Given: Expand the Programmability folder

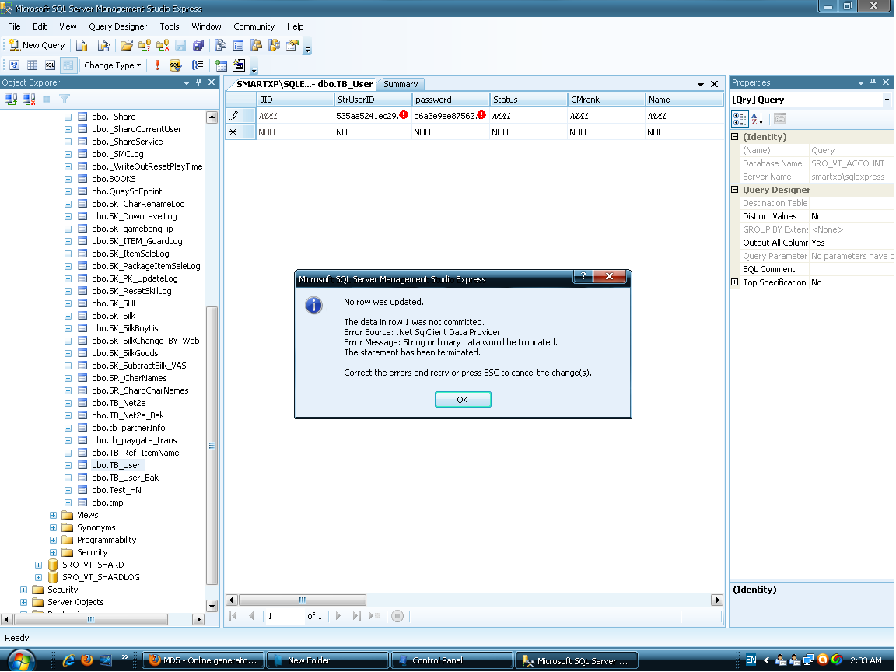Looking at the screenshot, I should 53,540.
